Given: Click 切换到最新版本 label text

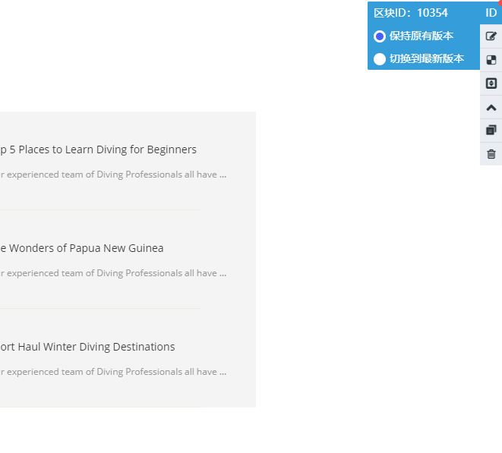Looking at the screenshot, I should 427,59.
